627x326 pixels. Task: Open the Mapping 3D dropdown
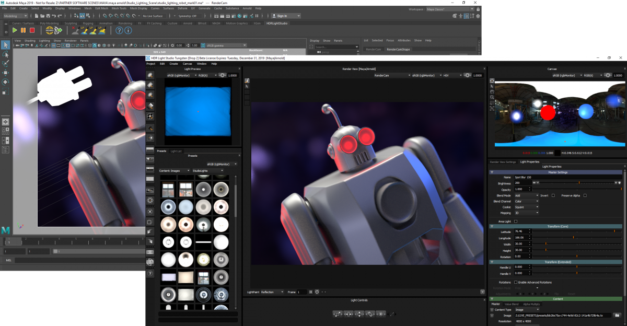point(526,213)
